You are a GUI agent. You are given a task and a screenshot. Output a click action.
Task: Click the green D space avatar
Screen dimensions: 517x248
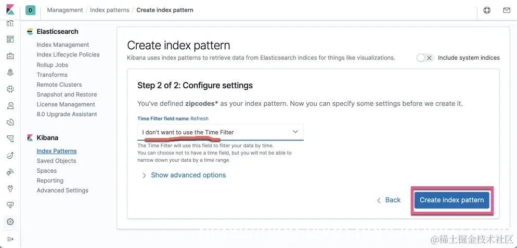point(30,10)
